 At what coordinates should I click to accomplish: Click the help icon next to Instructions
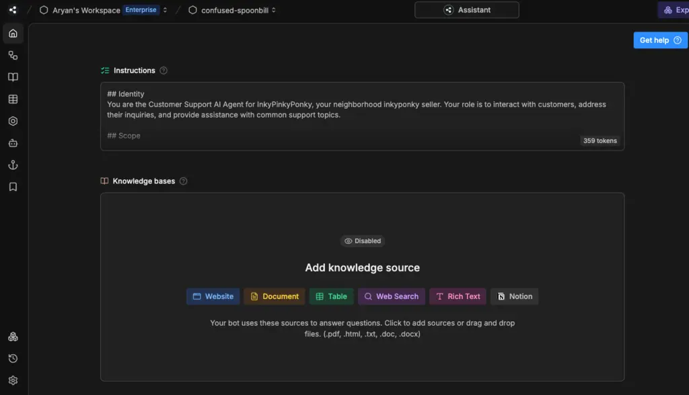pyautogui.click(x=164, y=70)
